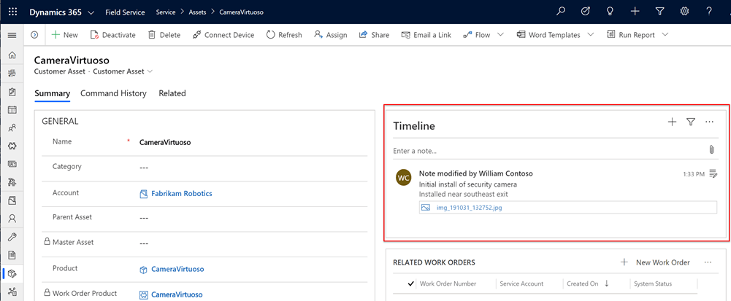
Task: Open the help question mark icon
Action: [x=709, y=12]
